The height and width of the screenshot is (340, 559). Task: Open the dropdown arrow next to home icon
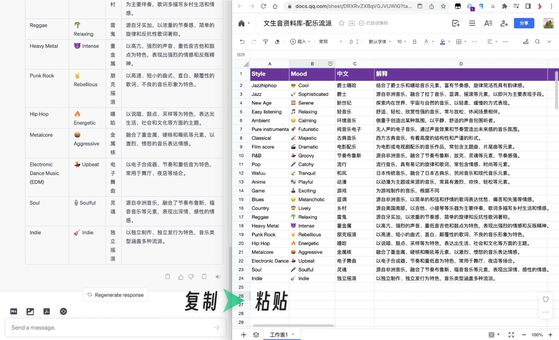[x=249, y=23]
